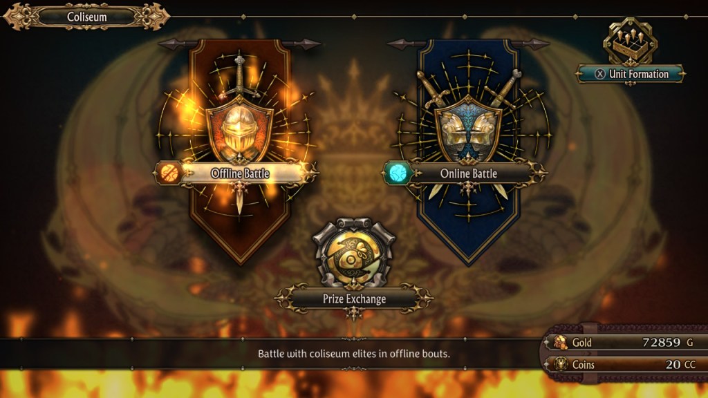The width and height of the screenshot is (708, 398).
Task: Click the Coins amount 20 CC
Action: coord(680,364)
